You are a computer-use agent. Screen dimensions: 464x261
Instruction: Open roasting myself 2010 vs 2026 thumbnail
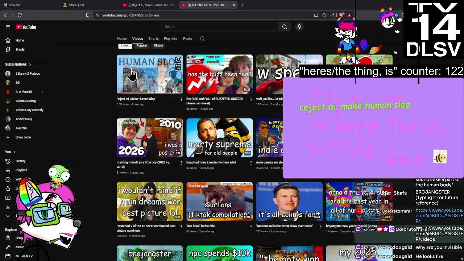pyautogui.click(x=150, y=138)
